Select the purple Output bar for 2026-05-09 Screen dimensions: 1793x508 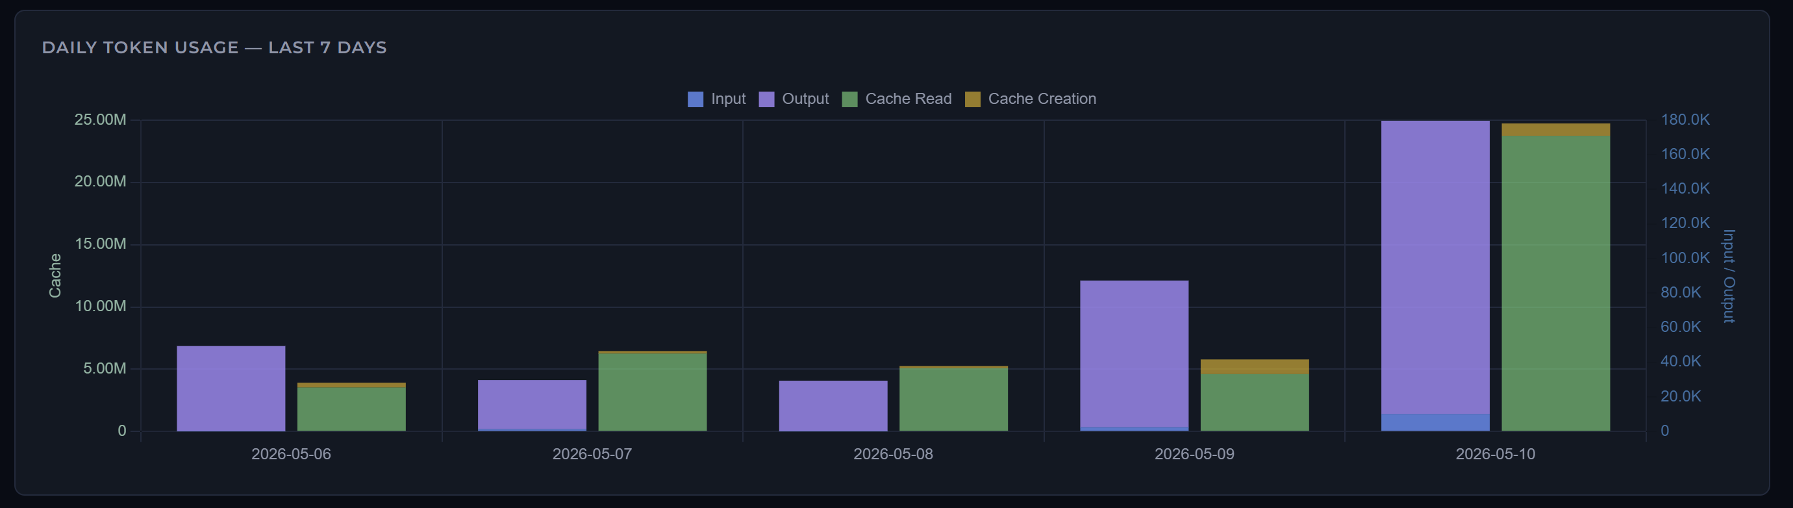pyautogui.click(x=1134, y=353)
